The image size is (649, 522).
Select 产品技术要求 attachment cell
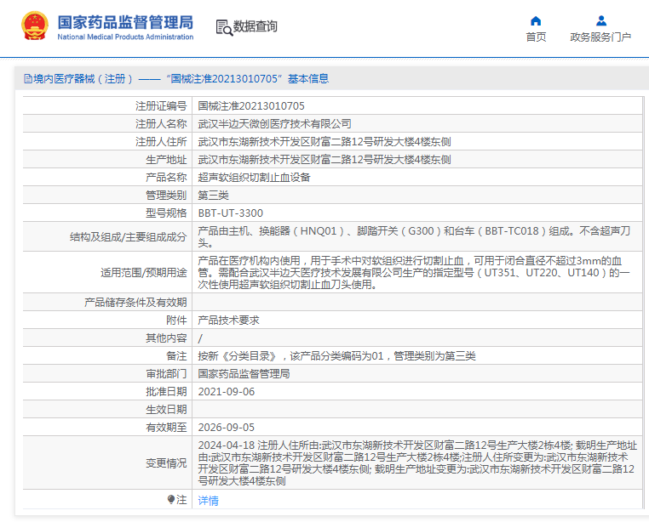228,321
